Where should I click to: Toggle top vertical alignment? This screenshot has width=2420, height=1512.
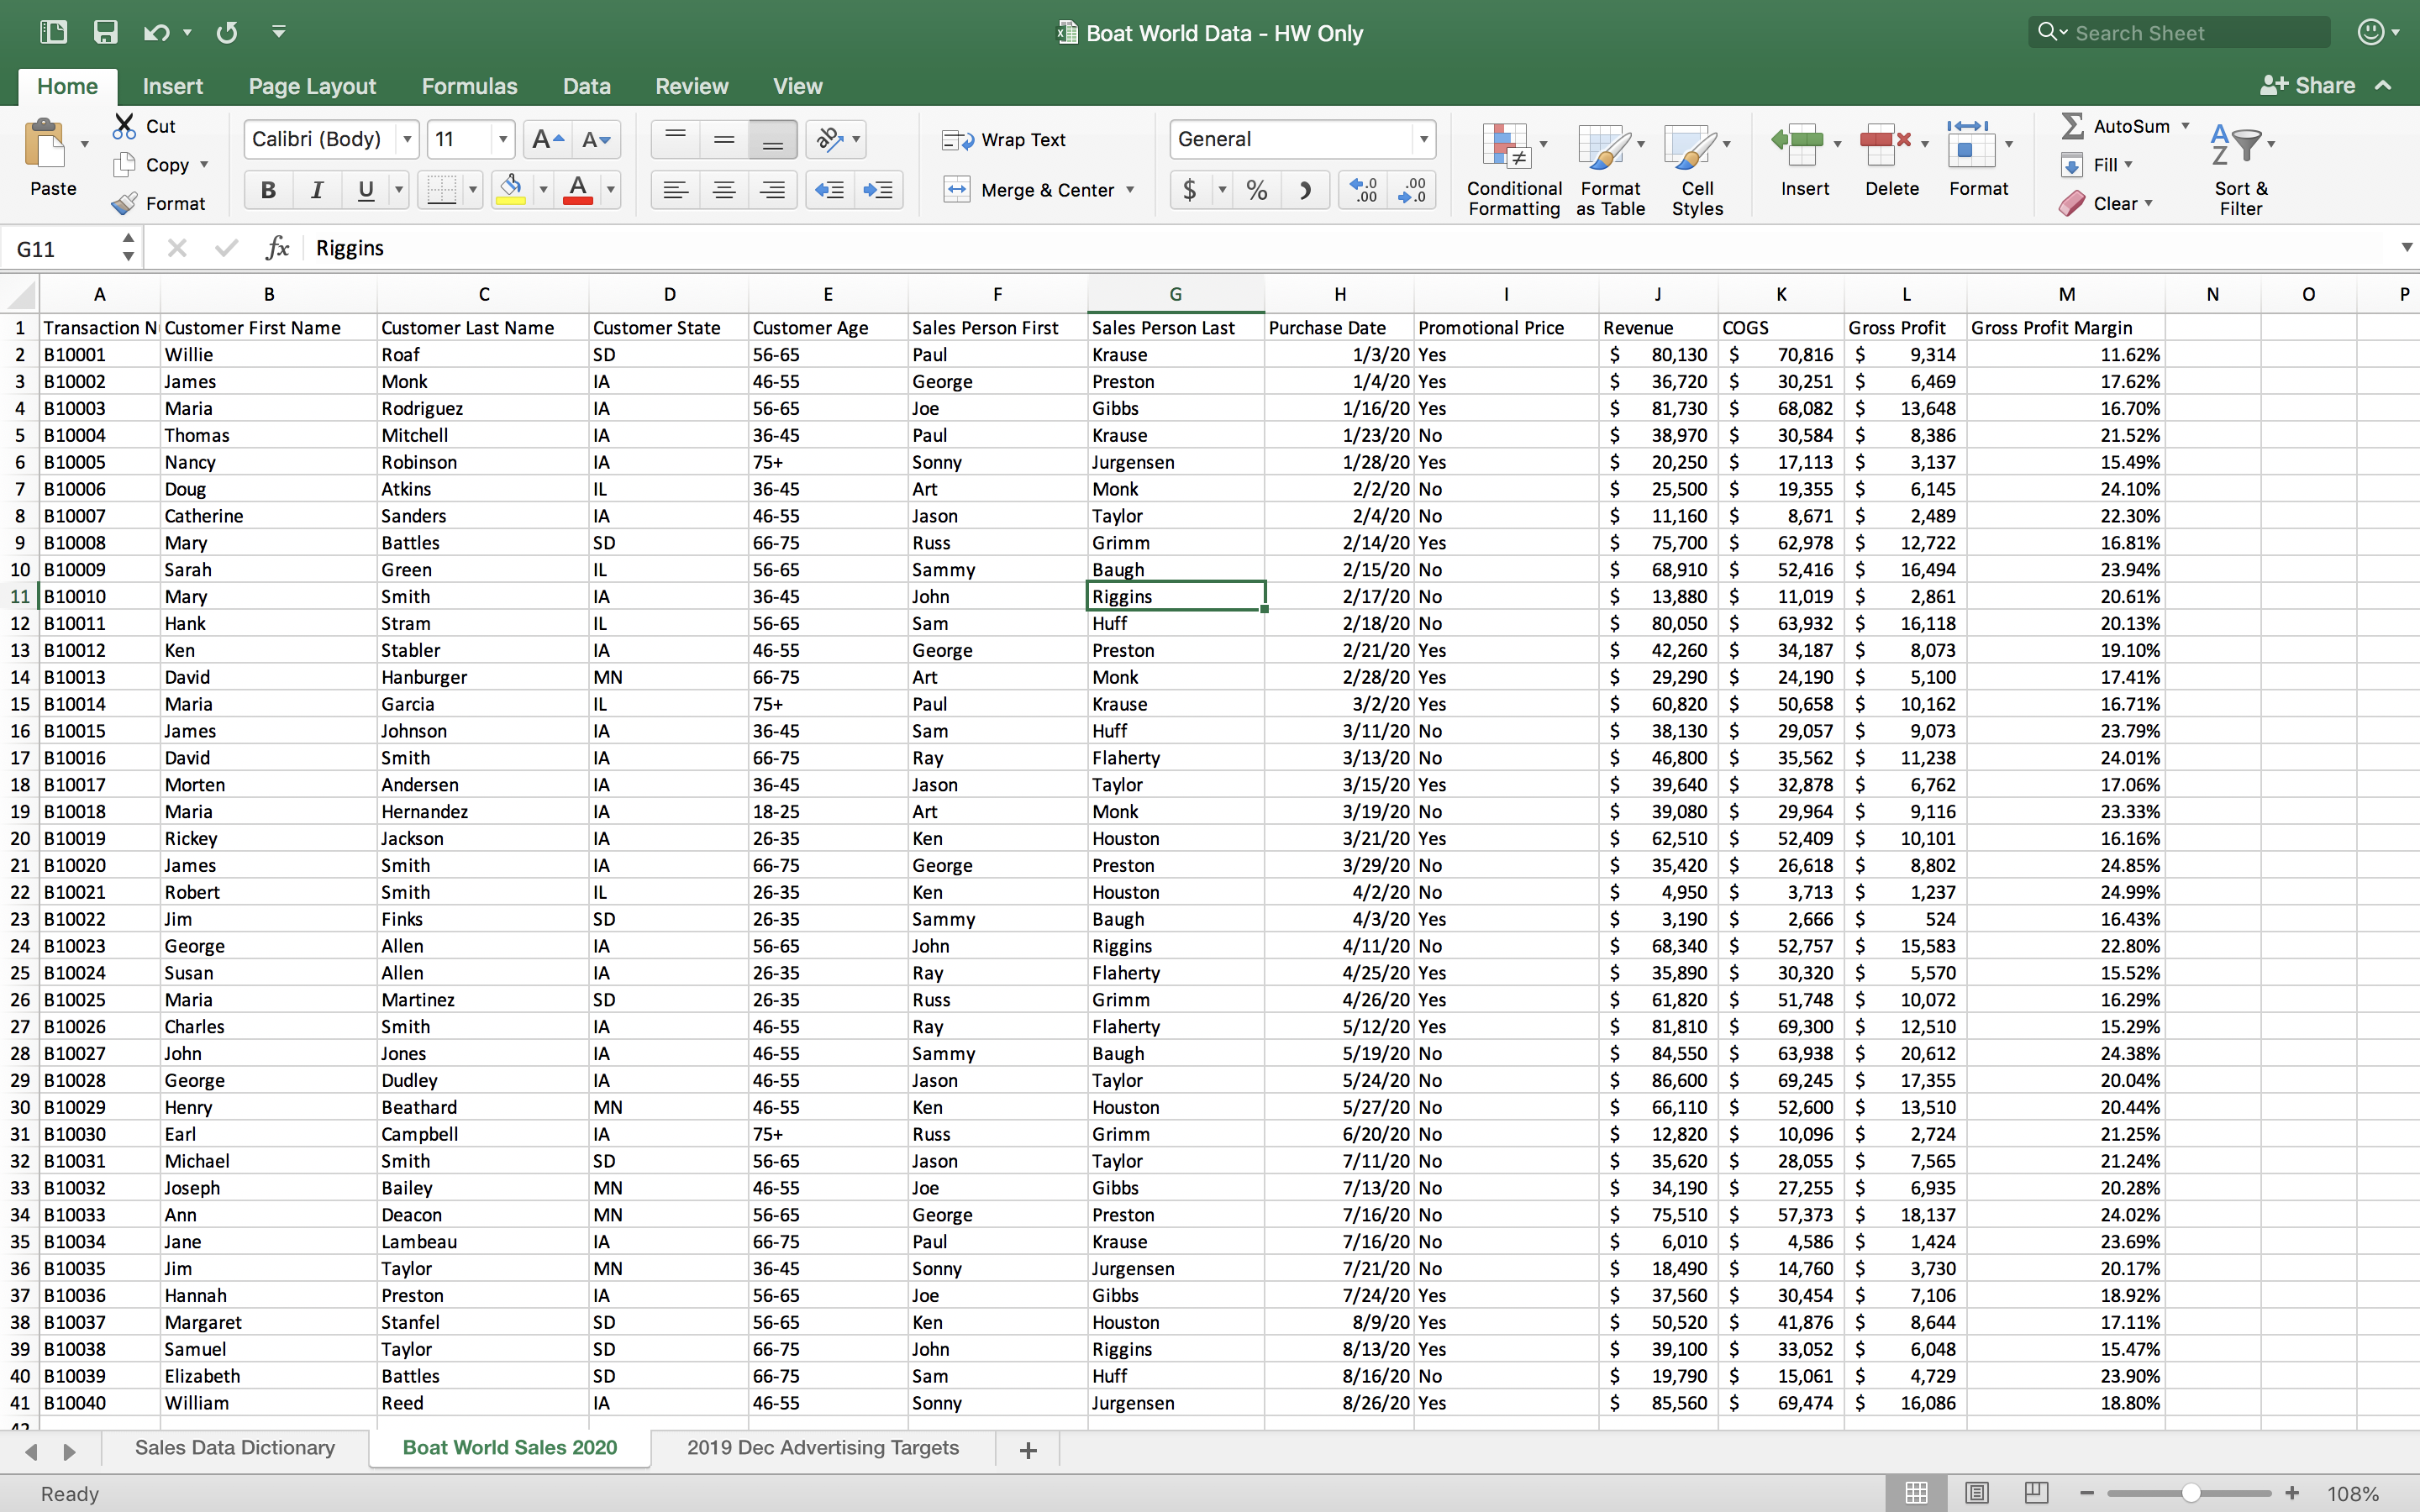[x=676, y=139]
